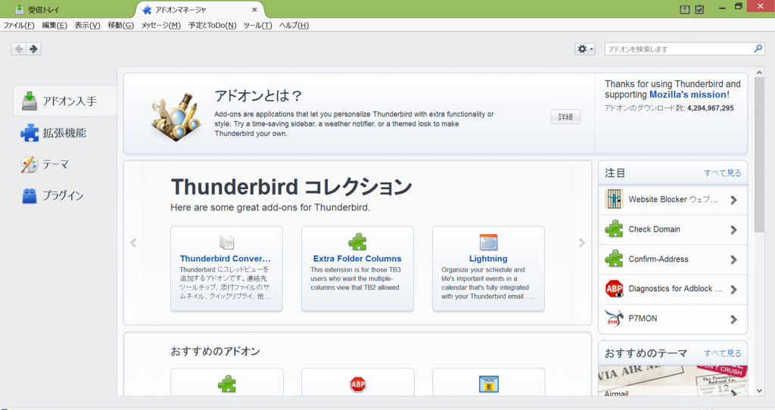Click the P7MON icon
Image resolution: width=775 pixels, height=410 pixels.
point(614,318)
